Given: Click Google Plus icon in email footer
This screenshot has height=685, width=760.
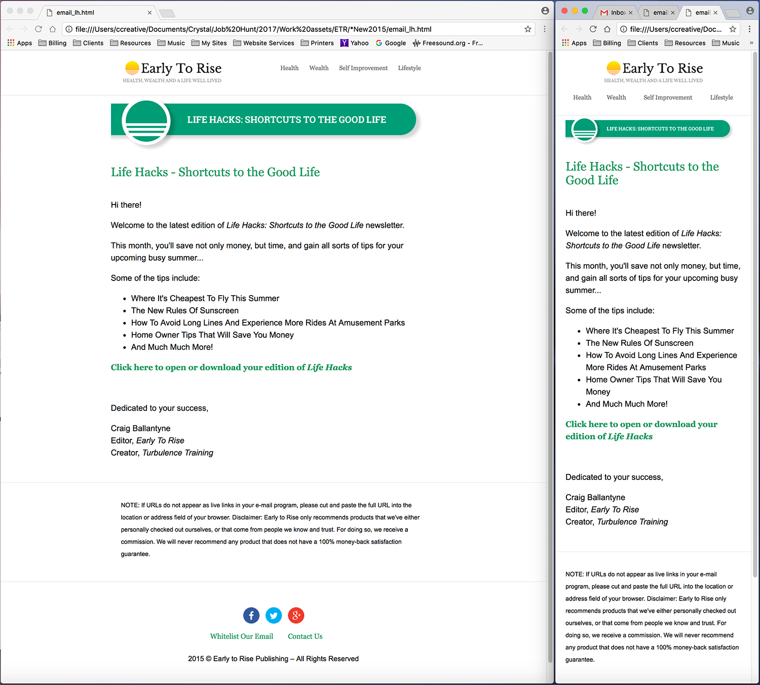Looking at the screenshot, I should [296, 615].
